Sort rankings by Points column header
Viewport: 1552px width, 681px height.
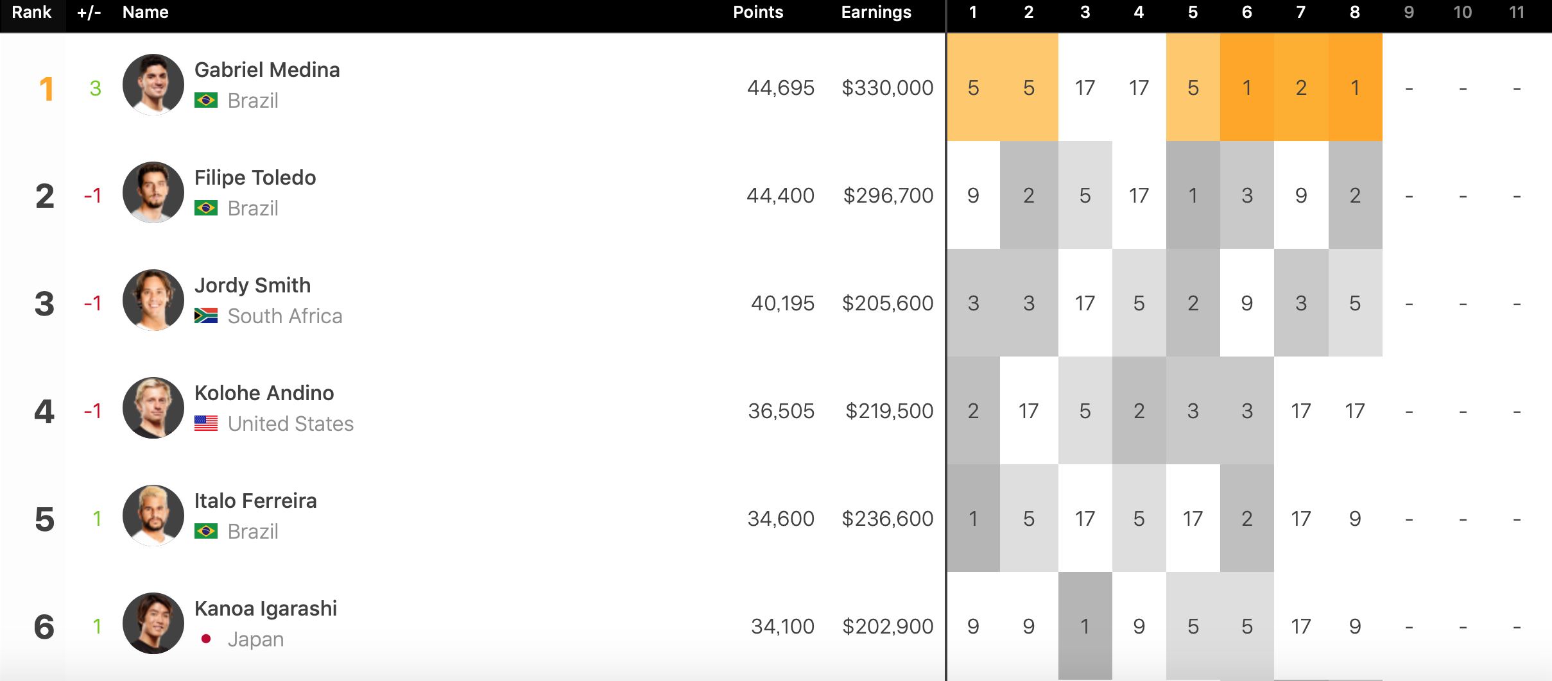tap(758, 12)
